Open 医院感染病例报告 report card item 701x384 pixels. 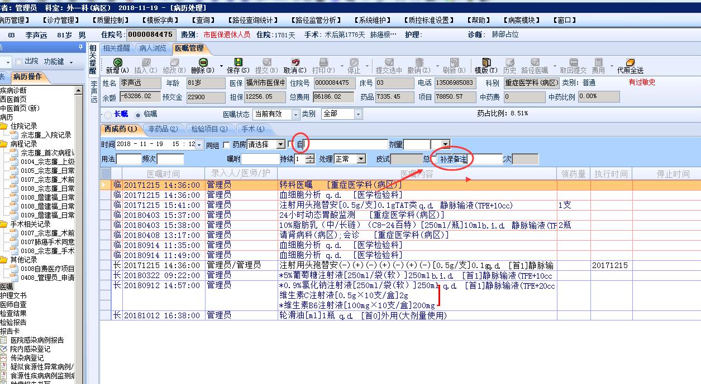point(37,340)
